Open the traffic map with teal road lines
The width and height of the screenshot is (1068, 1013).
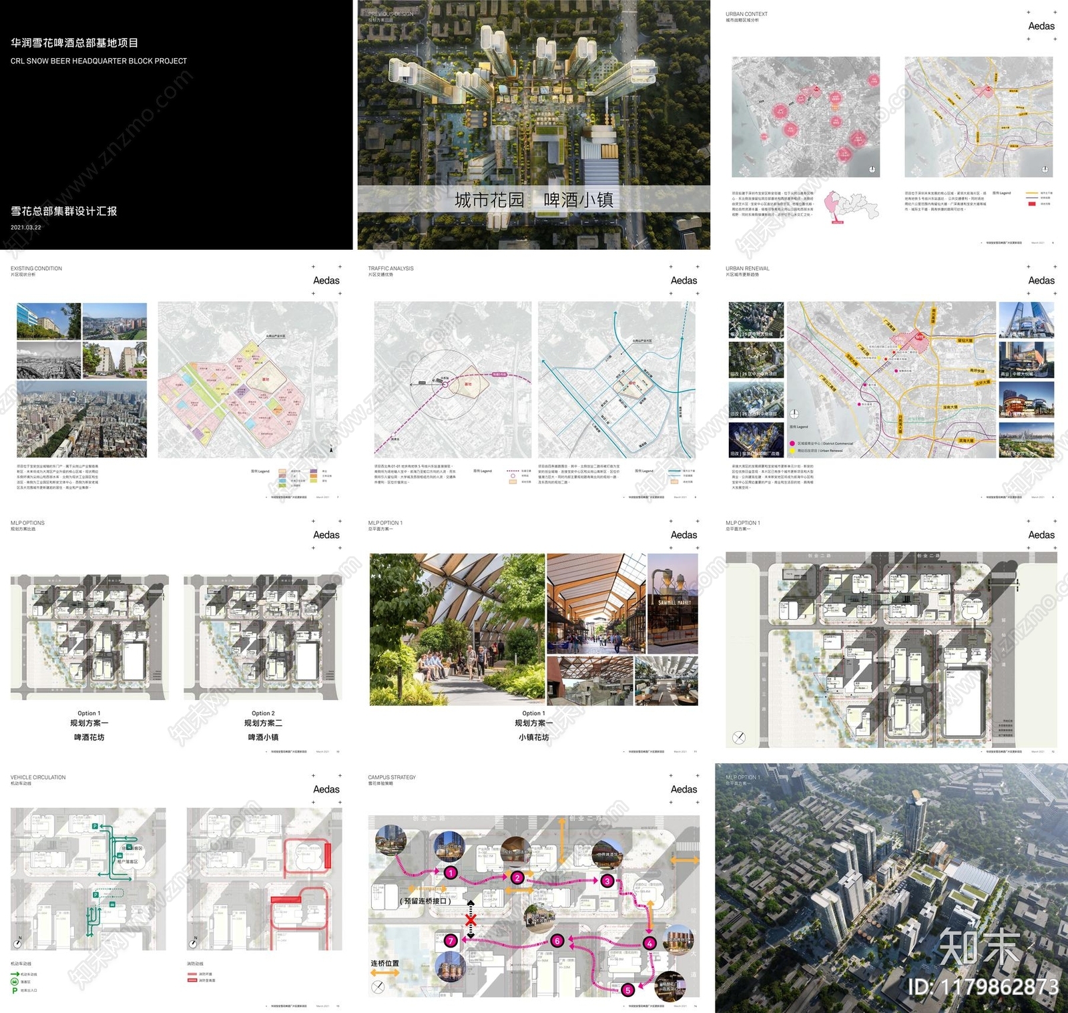pyautogui.click(x=617, y=379)
